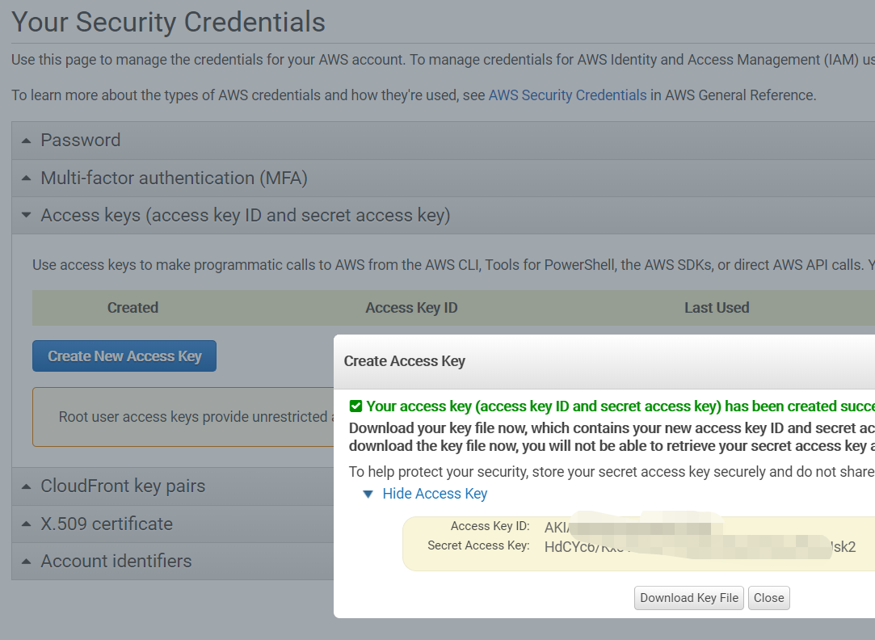Close the Create Access Key dialog
Image resolution: width=875 pixels, height=640 pixels.
768,598
